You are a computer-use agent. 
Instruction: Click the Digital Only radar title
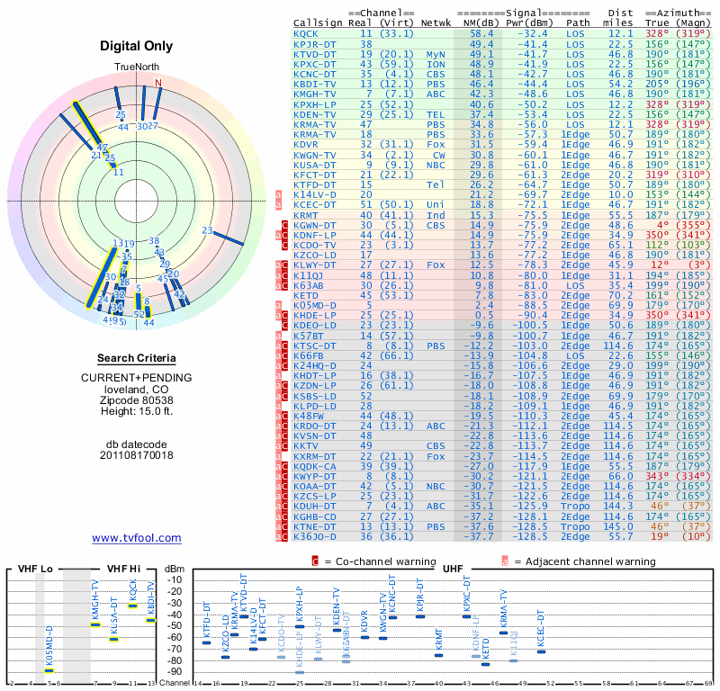(x=137, y=46)
